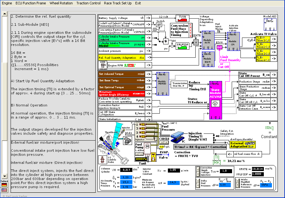Click the State Module AEVAB block

pos(216,100)
